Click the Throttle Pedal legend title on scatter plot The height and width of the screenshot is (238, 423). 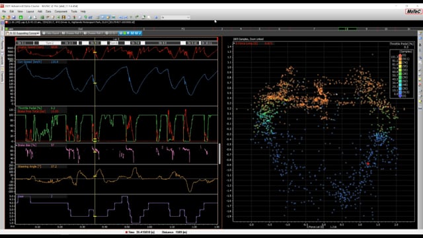click(x=401, y=44)
